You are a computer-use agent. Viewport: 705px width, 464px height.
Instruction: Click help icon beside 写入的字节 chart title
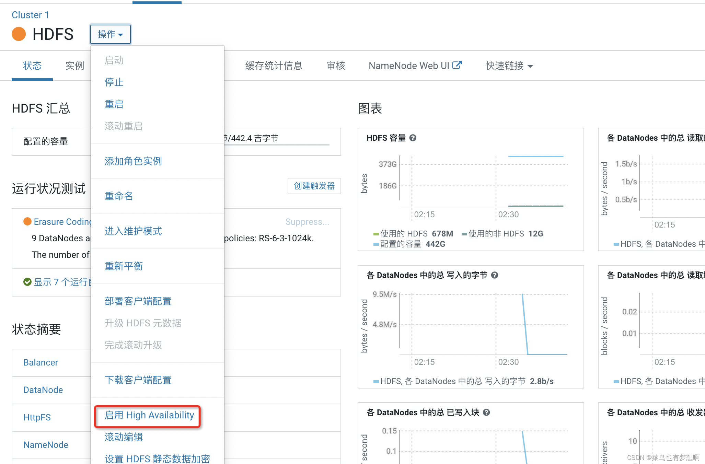[495, 275]
